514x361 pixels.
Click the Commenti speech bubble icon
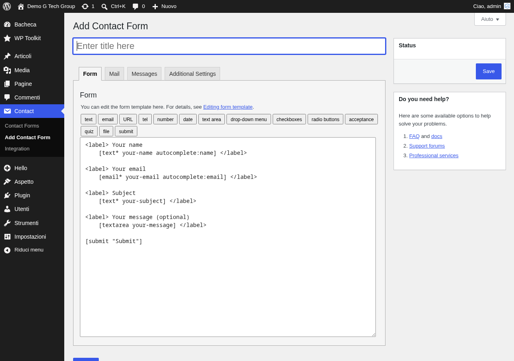tap(7, 97)
